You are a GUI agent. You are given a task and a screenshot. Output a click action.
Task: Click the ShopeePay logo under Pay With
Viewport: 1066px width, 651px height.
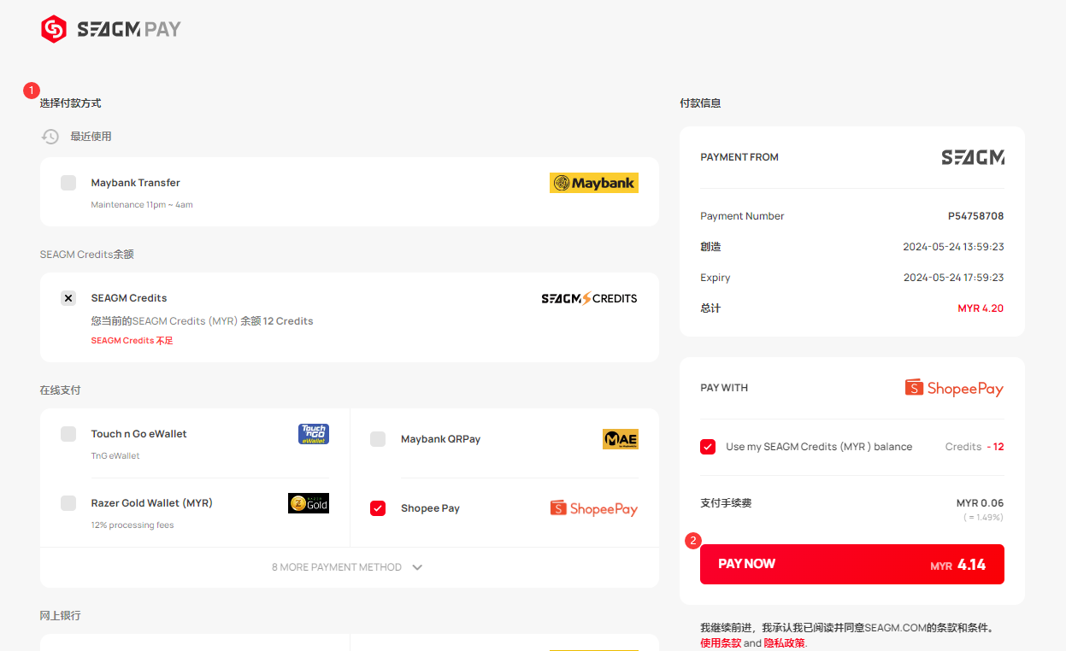pyautogui.click(x=954, y=388)
